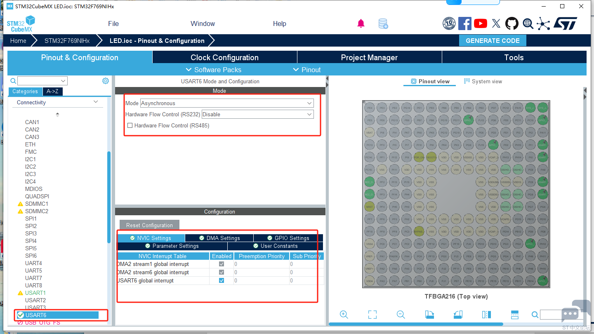Image resolution: width=594 pixels, height=334 pixels.
Task: Click the peripheral search magnifier icon
Action: tap(13, 81)
